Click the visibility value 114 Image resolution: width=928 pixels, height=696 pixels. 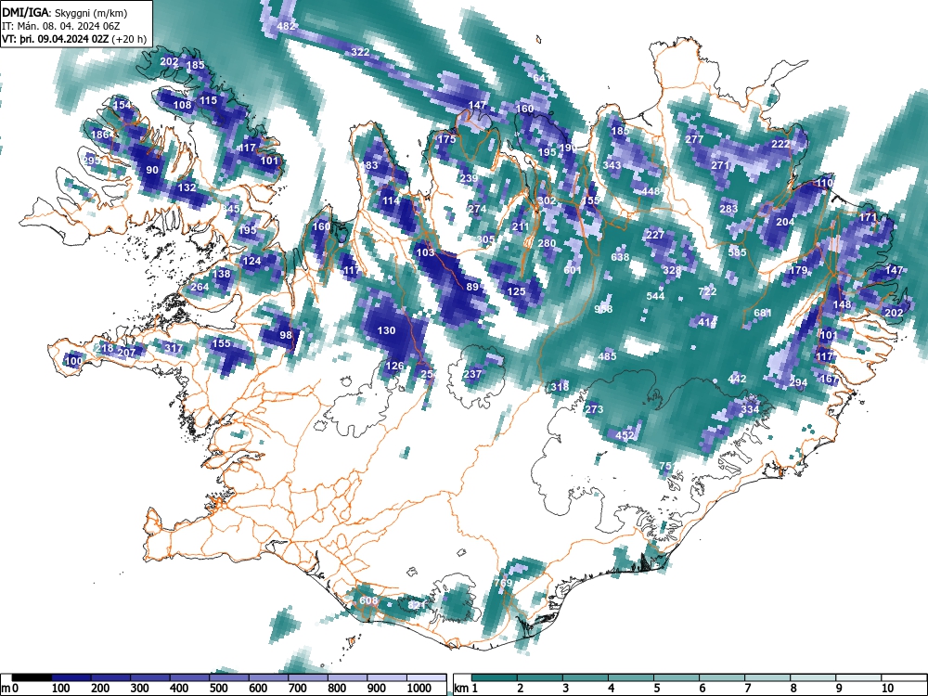coord(392,200)
